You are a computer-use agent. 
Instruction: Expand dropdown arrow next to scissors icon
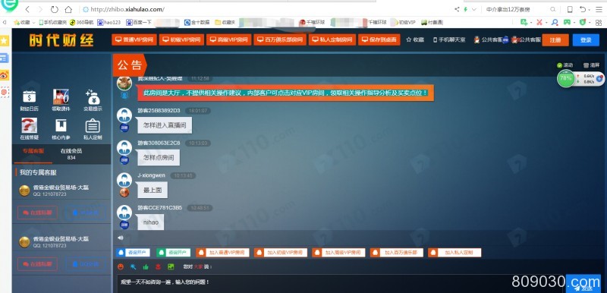click(x=546, y=23)
